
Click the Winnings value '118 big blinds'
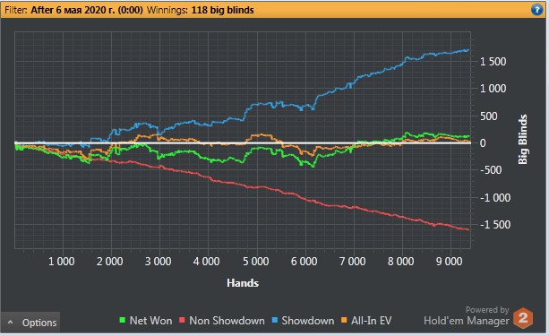[222, 10]
